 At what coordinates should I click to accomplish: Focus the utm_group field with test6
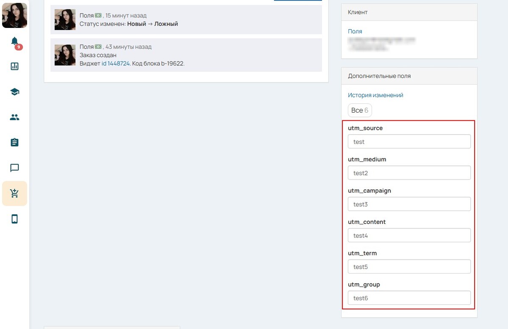[x=409, y=298]
